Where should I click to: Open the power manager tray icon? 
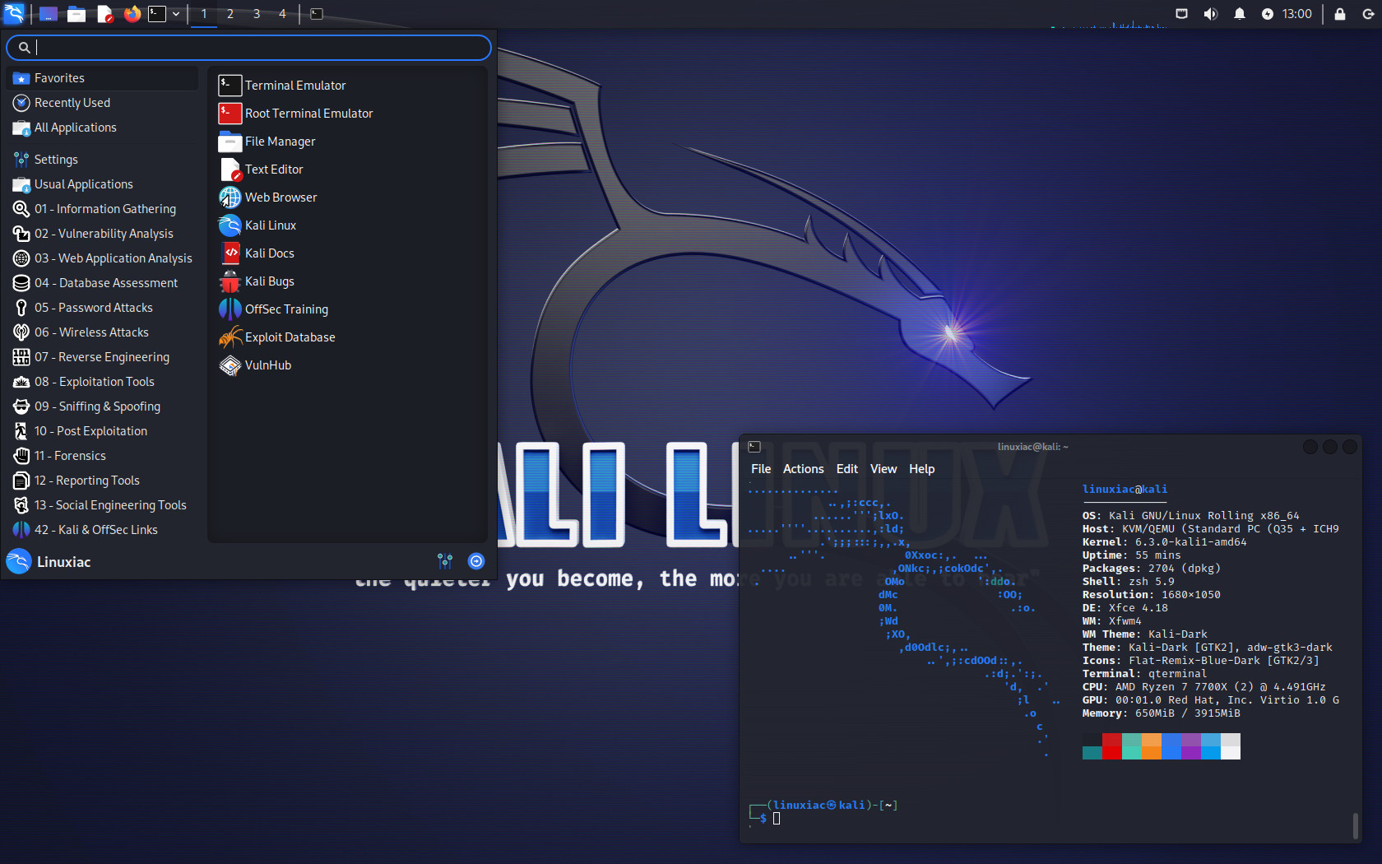pos(1268,14)
